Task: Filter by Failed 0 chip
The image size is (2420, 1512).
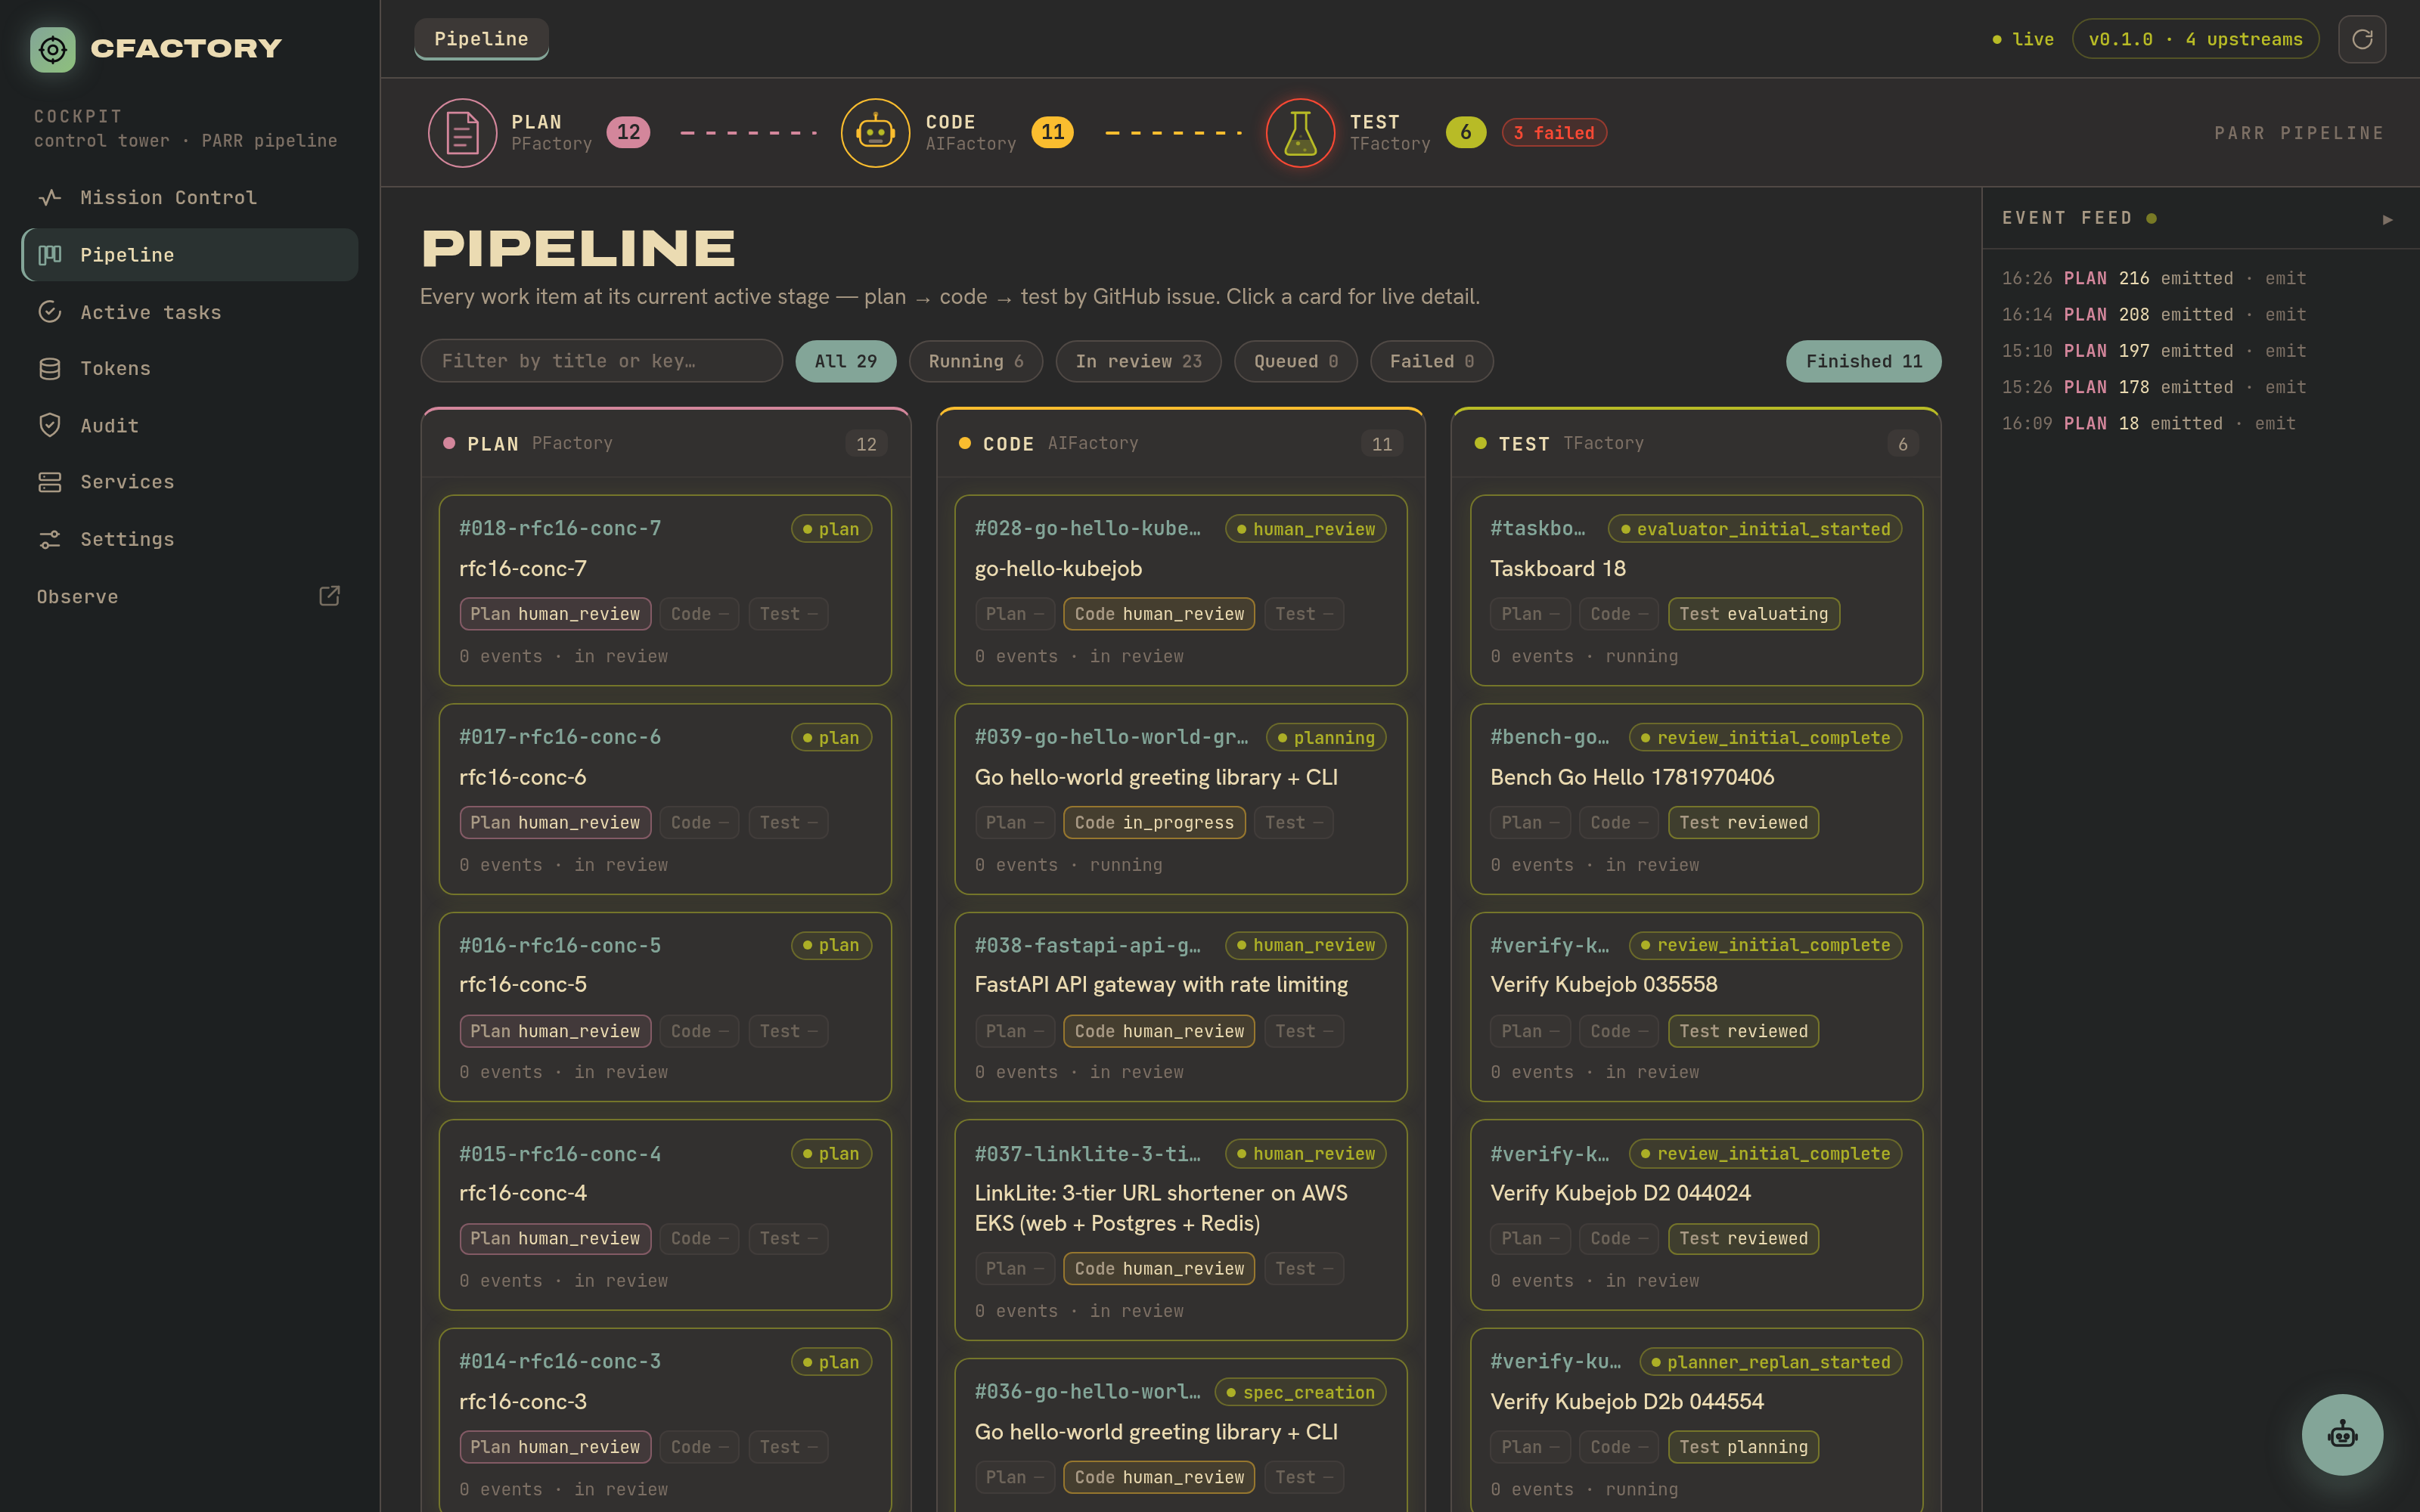Action: pos(1431,361)
